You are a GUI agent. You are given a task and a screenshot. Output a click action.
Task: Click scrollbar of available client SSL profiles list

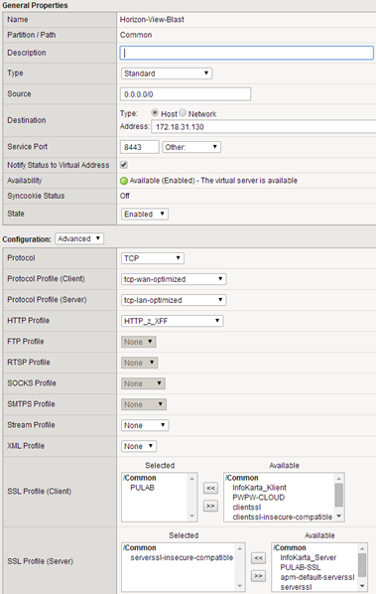[339, 495]
